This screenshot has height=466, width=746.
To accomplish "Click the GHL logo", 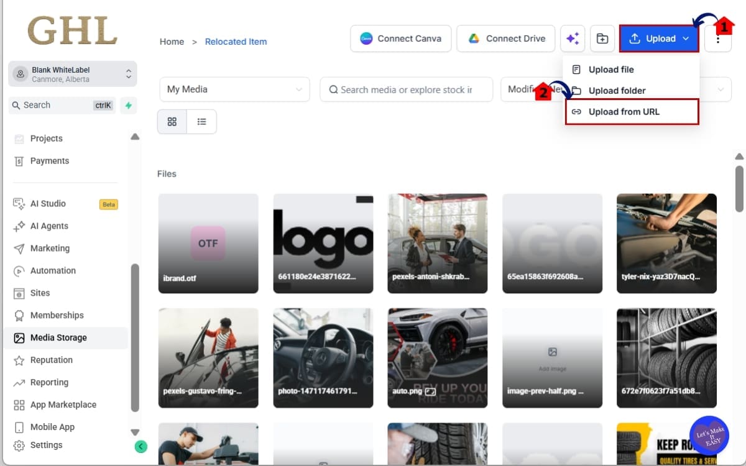I will [73, 30].
